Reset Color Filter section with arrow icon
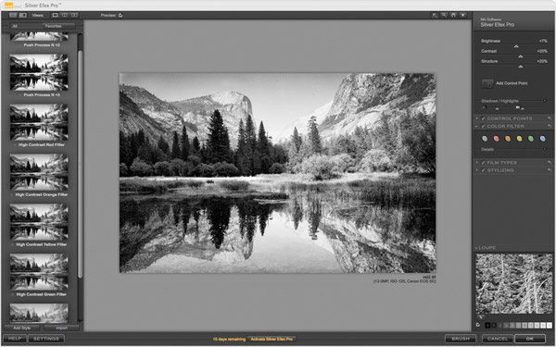Viewport: 556px width, 347px height. 550,127
